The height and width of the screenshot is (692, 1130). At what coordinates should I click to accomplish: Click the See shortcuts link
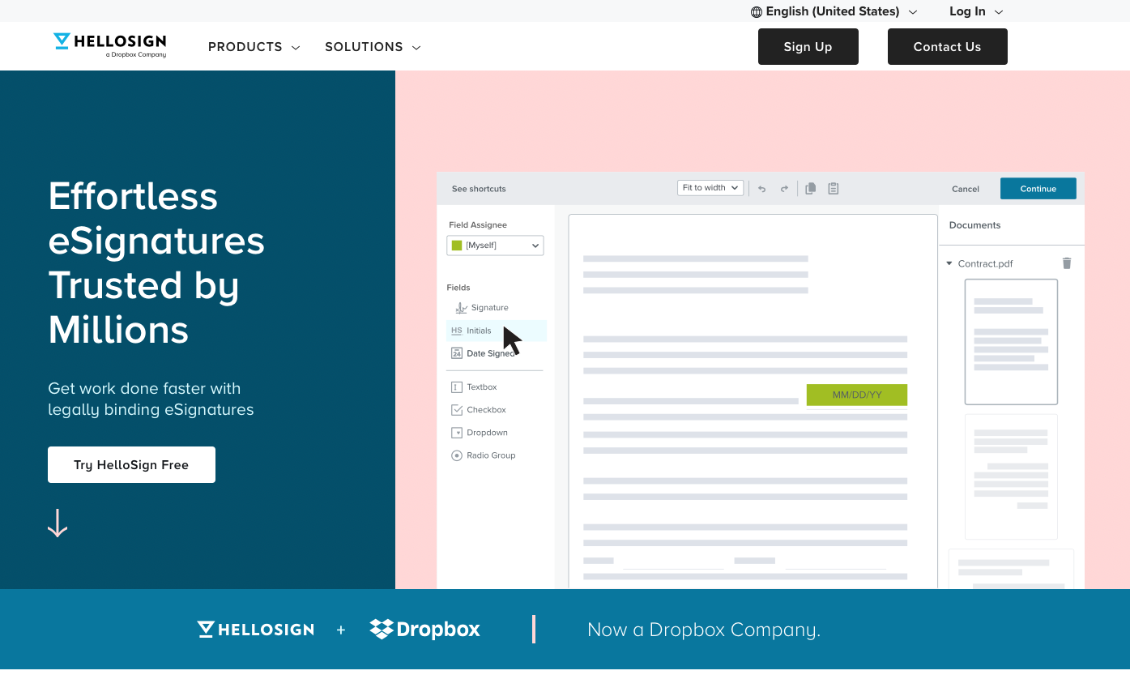pos(479,189)
